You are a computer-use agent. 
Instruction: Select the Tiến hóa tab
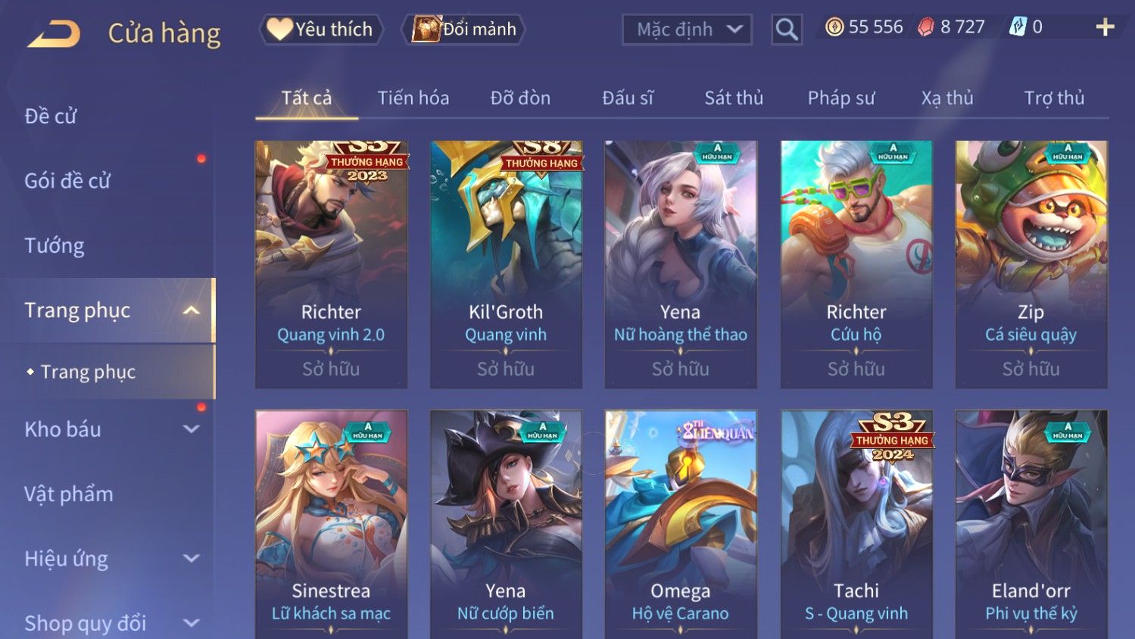click(413, 98)
